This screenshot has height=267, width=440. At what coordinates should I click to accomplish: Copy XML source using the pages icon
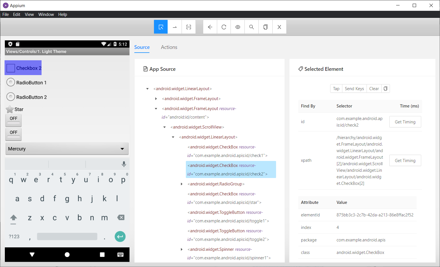pyautogui.click(x=265, y=26)
